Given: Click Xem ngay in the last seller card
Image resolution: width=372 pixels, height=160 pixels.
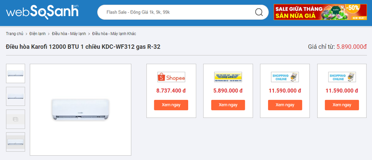Looking at the screenshot, I should tap(342, 105).
